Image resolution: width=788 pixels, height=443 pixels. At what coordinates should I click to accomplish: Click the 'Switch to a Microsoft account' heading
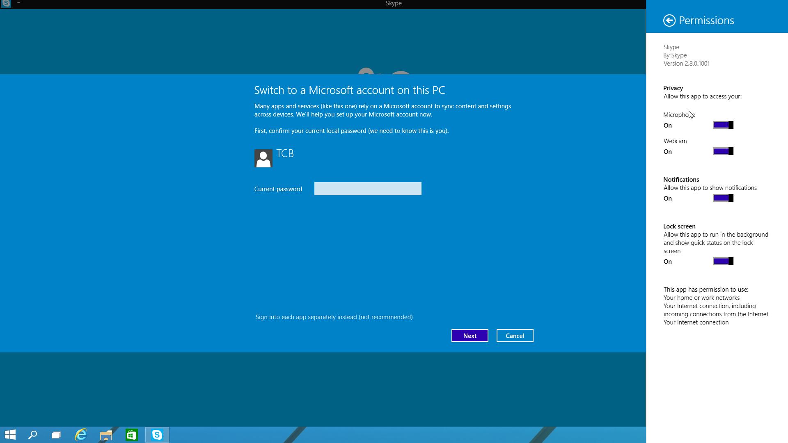point(350,90)
